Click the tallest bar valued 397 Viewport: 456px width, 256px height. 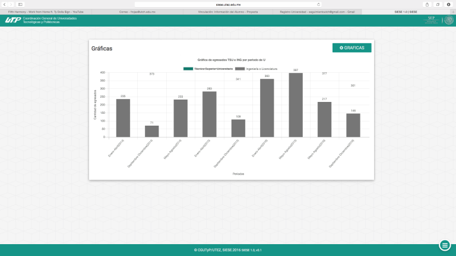point(296,105)
